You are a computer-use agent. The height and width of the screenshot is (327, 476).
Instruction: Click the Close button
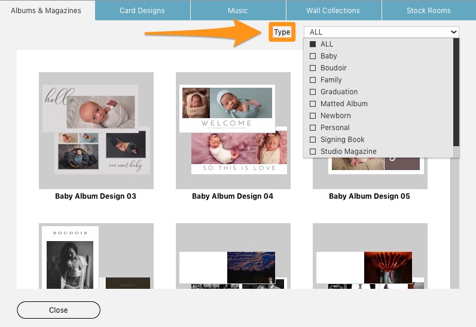pyautogui.click(x=59, y=310)
